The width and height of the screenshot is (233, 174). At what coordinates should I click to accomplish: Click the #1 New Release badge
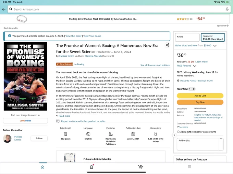point(65,64)
